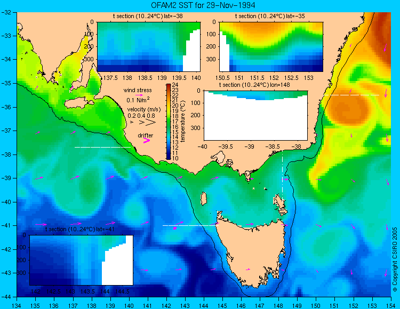Click main map longitude label '141'
This screenshot has height=309, width=400.
click(x=147, y=305)
